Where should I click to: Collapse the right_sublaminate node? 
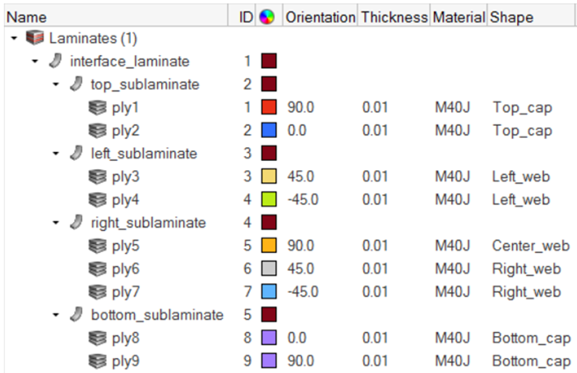tap(56, 223)
